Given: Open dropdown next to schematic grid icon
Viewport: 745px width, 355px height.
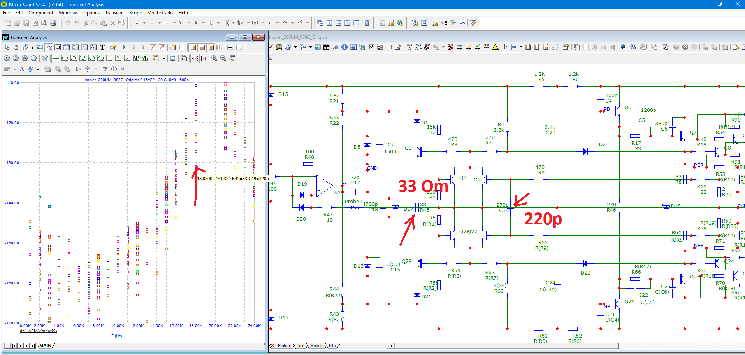Looking at the screenshot, I should 521,47.
